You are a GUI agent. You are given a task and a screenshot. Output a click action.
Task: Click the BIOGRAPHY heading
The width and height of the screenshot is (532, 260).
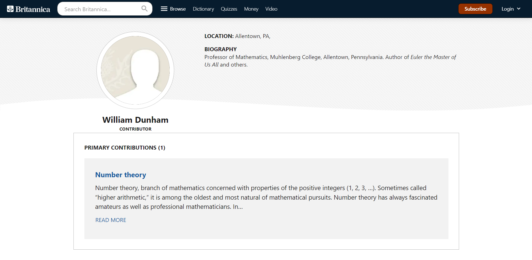coord(220,49)
